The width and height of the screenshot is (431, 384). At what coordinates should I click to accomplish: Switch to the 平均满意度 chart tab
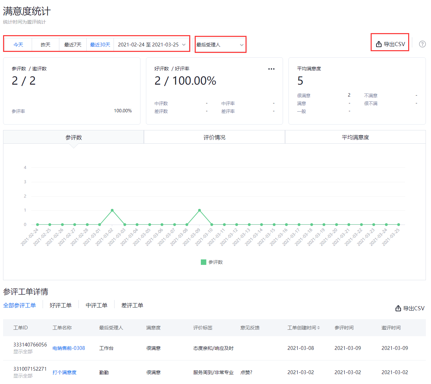click(355, 137)
